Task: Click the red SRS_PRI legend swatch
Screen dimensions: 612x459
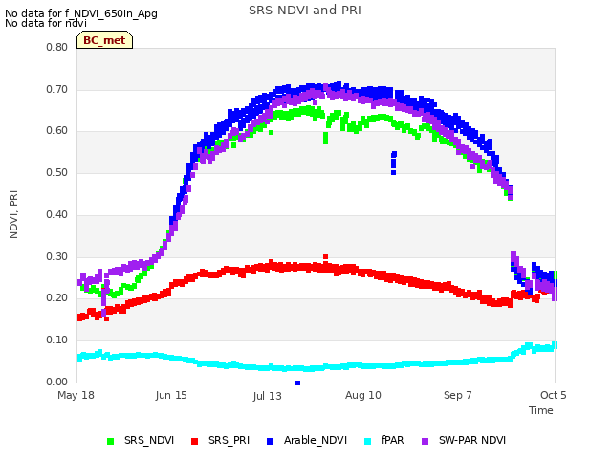Action: pyautogui.click(x=194, y=441)
